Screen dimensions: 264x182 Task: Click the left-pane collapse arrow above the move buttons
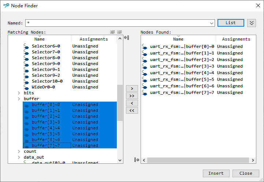(127, 38)
